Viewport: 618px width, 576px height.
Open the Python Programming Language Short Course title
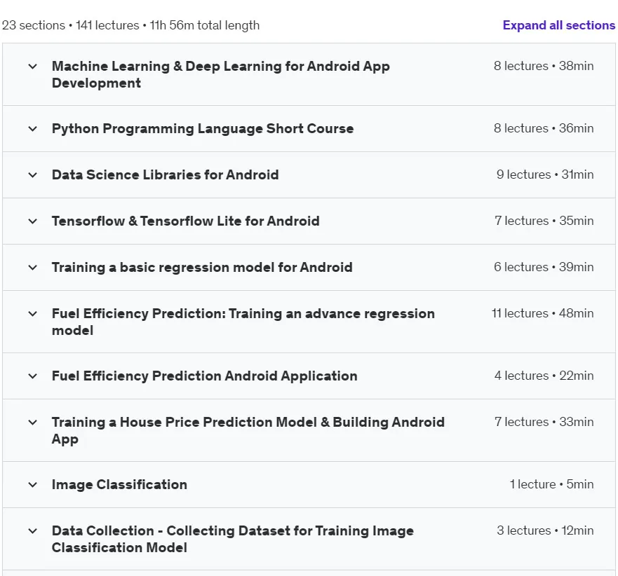tap(203, 129)
